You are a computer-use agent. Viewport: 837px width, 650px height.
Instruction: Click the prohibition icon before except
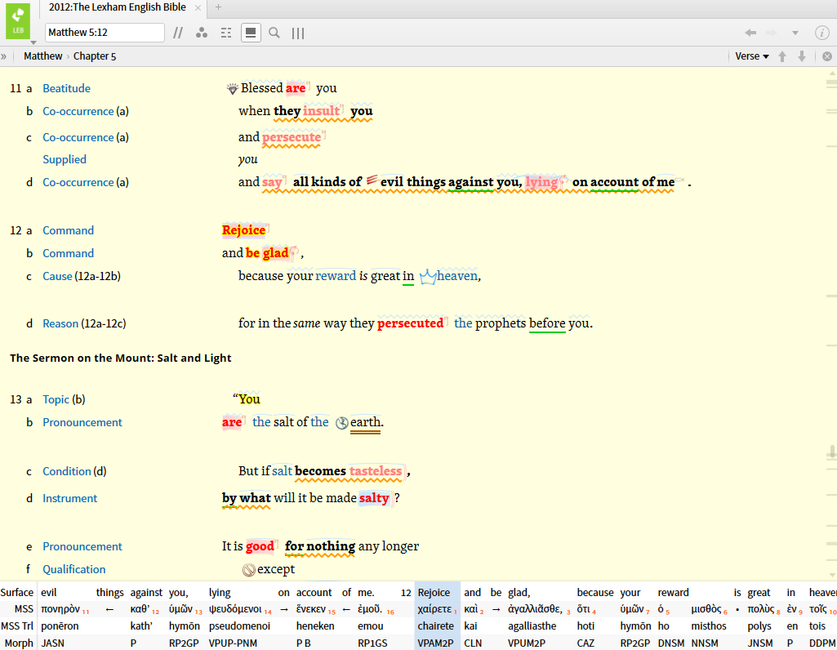[249, 570]
